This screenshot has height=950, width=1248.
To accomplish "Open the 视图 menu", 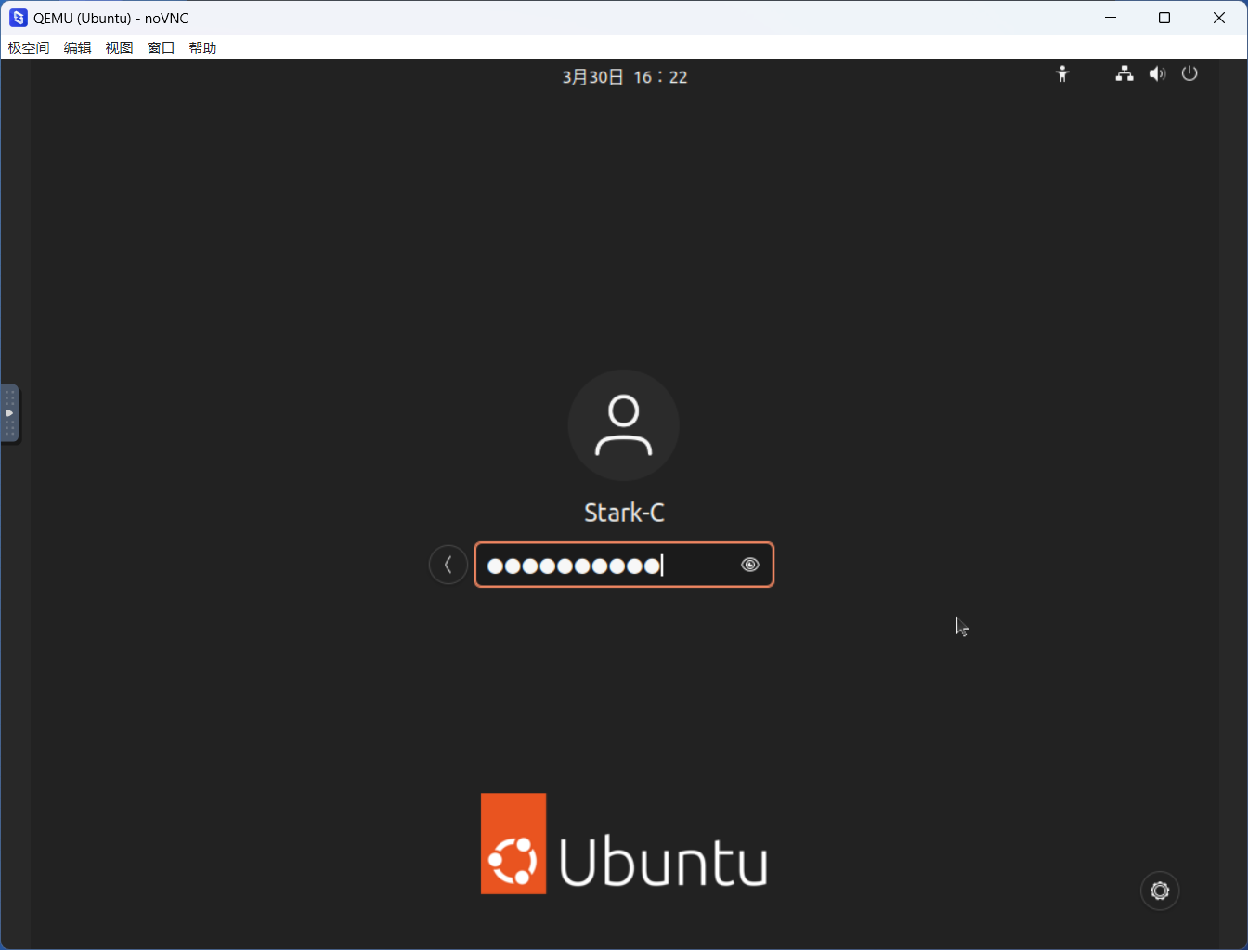I will click(x=119, y=47).
